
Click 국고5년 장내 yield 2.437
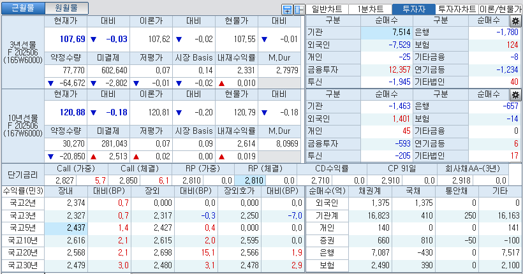click(x=76, y=228)
